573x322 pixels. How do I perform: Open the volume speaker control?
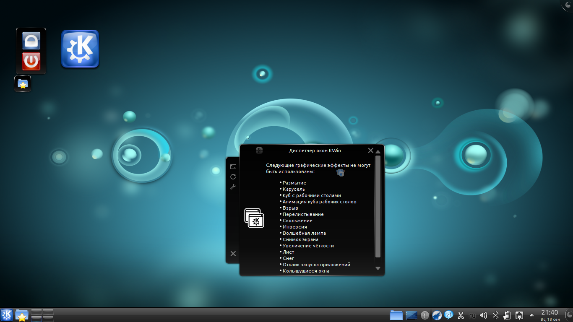click(x=484, y=315)
